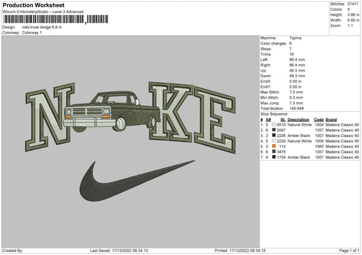Click 'Natural White' in stop row 4

click(x=299, y=141)
